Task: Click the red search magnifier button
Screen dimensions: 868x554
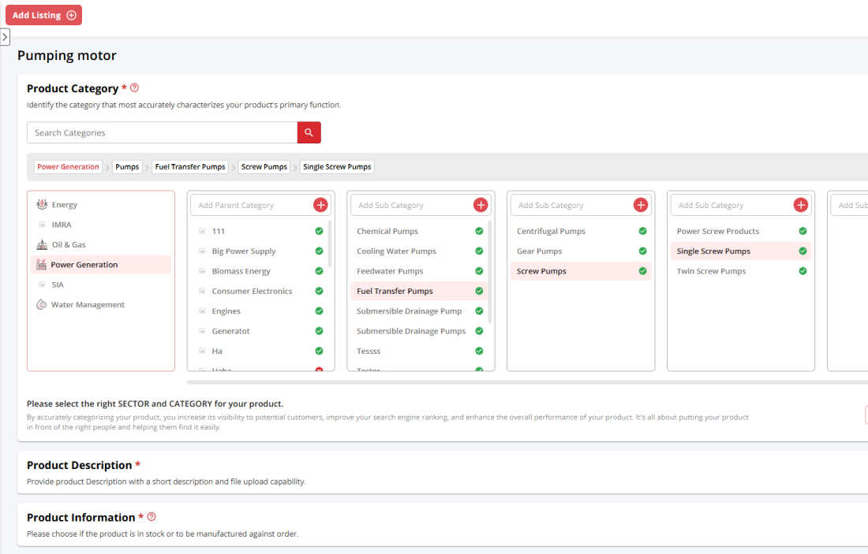Action: pyautogui.click(x=309, y=132)
